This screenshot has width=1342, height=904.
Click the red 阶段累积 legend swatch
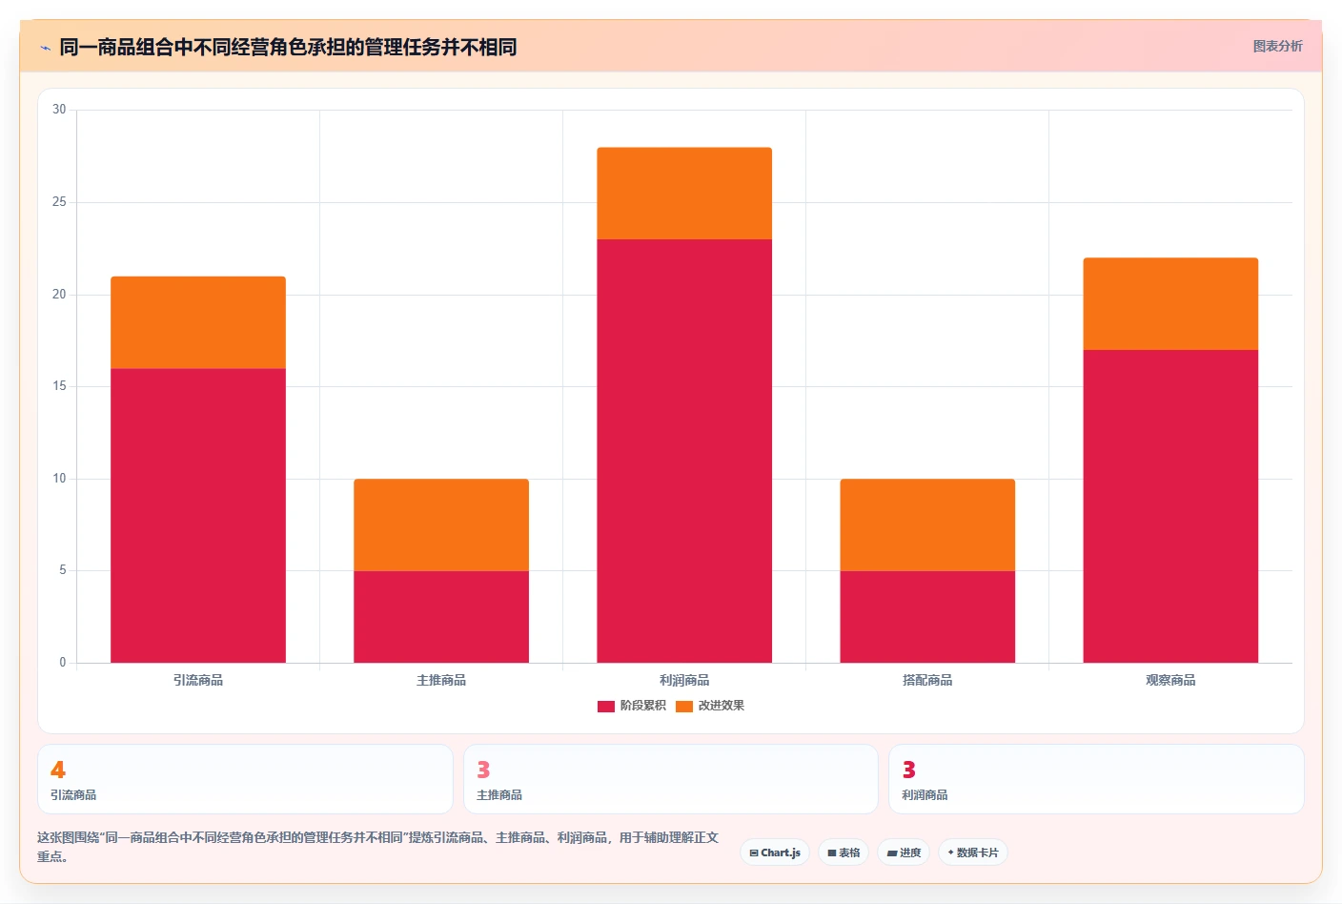(606, 707)
